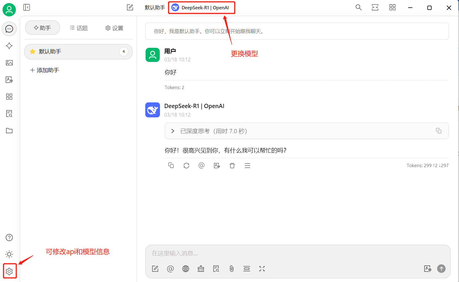Clear messages with broom icon

point(201,269)
